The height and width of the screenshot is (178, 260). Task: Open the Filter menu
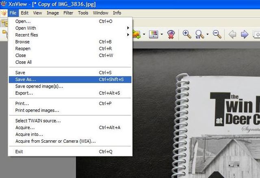pyautogui.click(x=68, y=13)
